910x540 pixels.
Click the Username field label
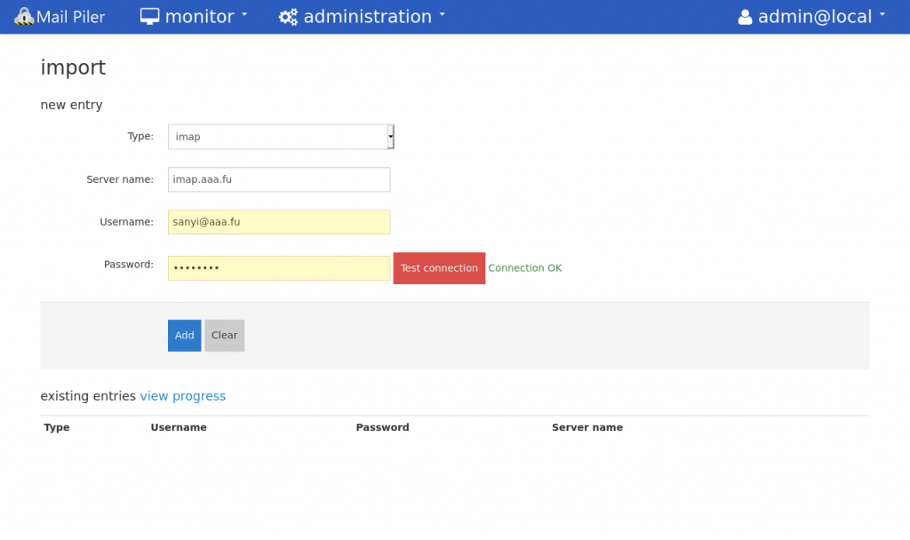click(x=126, y=222)
